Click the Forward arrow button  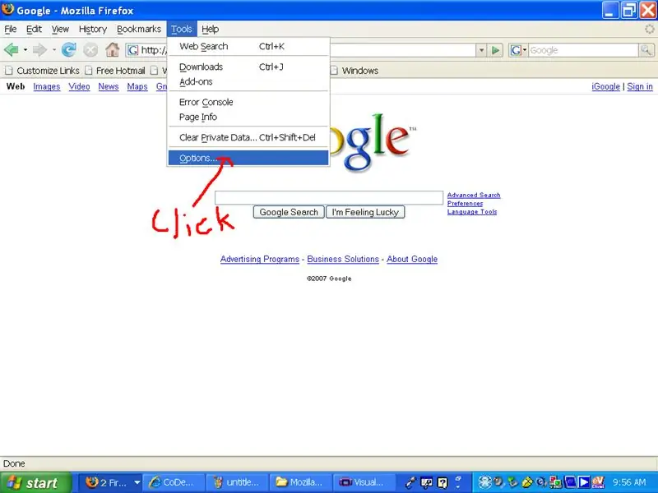[x=39, y=50]
